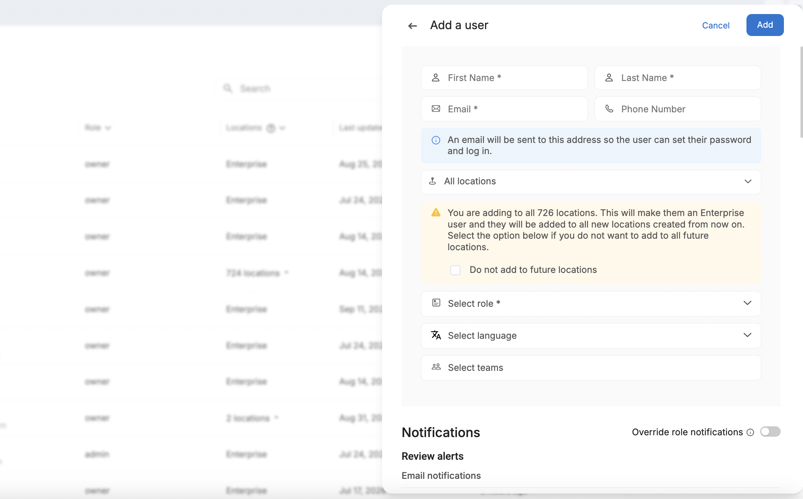The width and height of the screenshot is (803, 499).
Task: Sort by Role column in background table
Action: (x=98, y=128)
